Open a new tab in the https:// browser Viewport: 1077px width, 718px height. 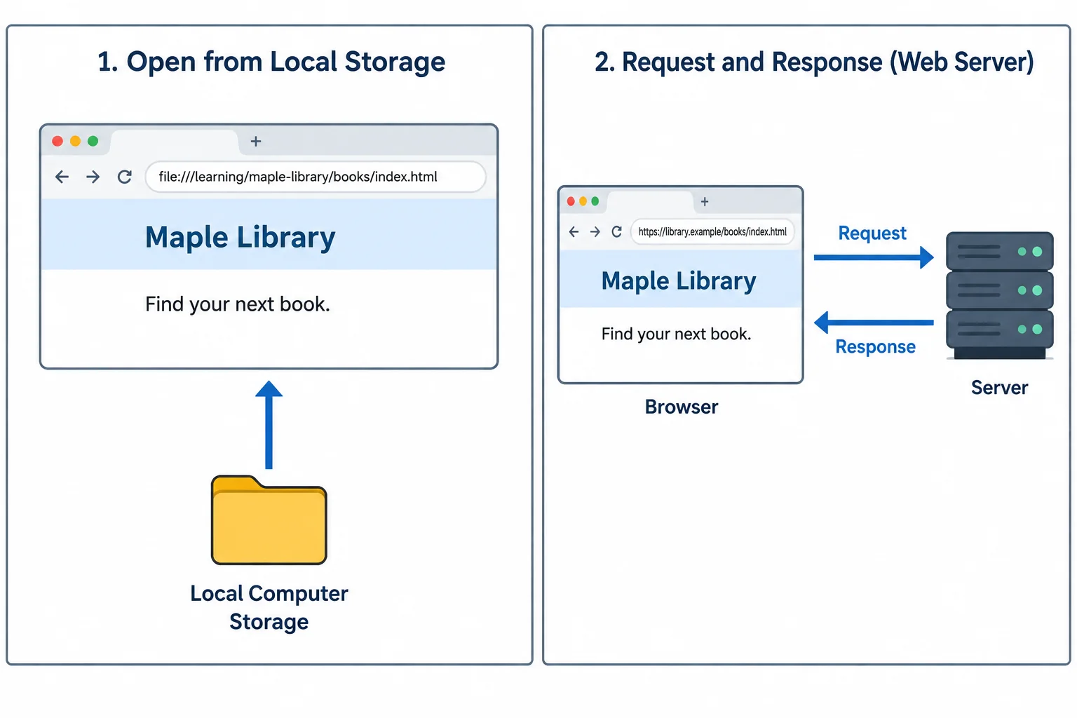(705, 202)
